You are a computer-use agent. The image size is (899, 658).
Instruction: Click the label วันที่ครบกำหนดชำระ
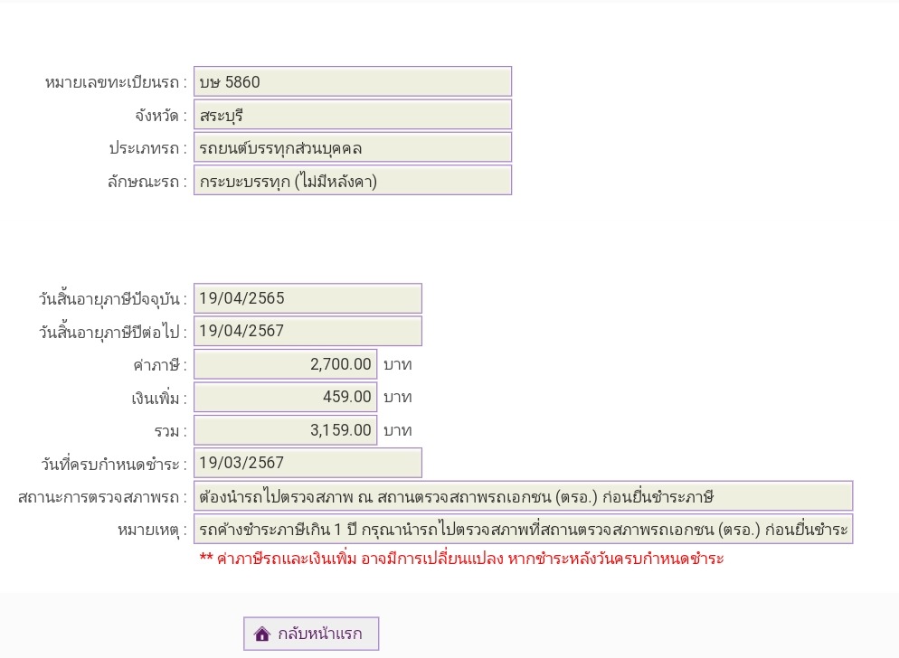[114, 464]
